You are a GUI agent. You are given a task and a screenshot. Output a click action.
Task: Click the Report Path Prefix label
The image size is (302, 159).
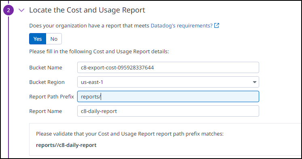click(51, 97)
